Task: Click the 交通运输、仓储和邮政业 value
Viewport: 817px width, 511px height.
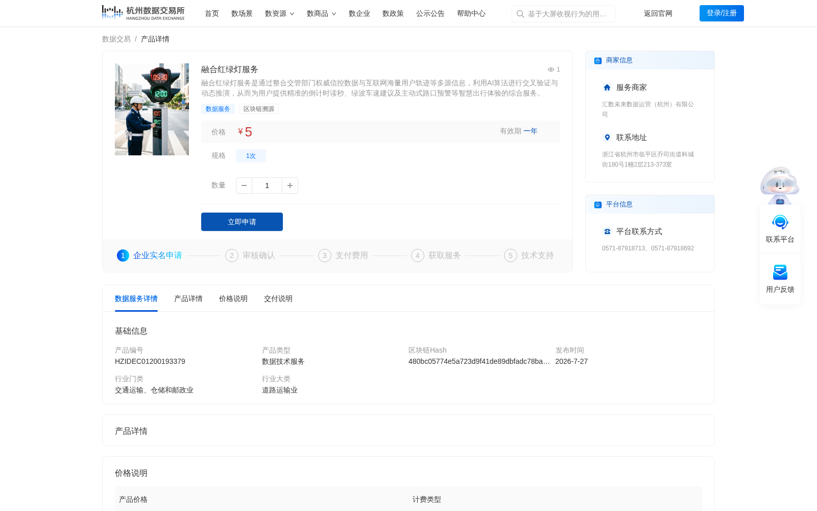Action: click(x=154, y=390)
